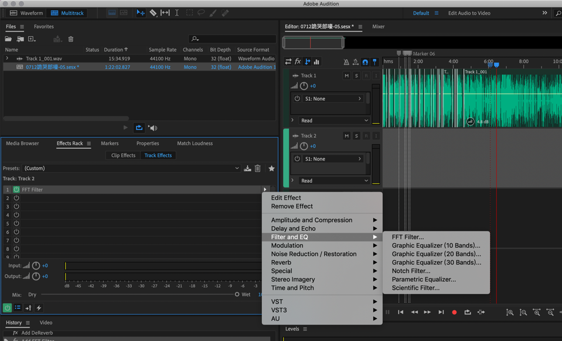Select Track Effects button

pyautogui.click(x=158, y=155)
